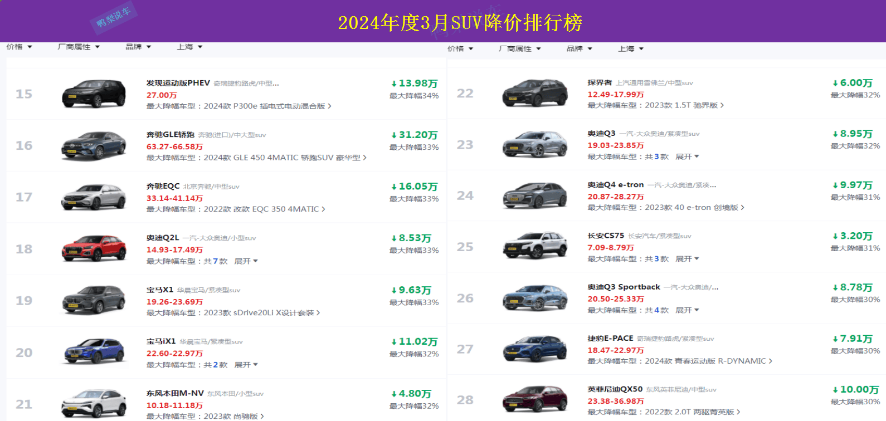Viewport: 886px width, 421px height.
Task: Expand the 奥迪Q3 model list with 展开
Action: (x=687, y=156)
